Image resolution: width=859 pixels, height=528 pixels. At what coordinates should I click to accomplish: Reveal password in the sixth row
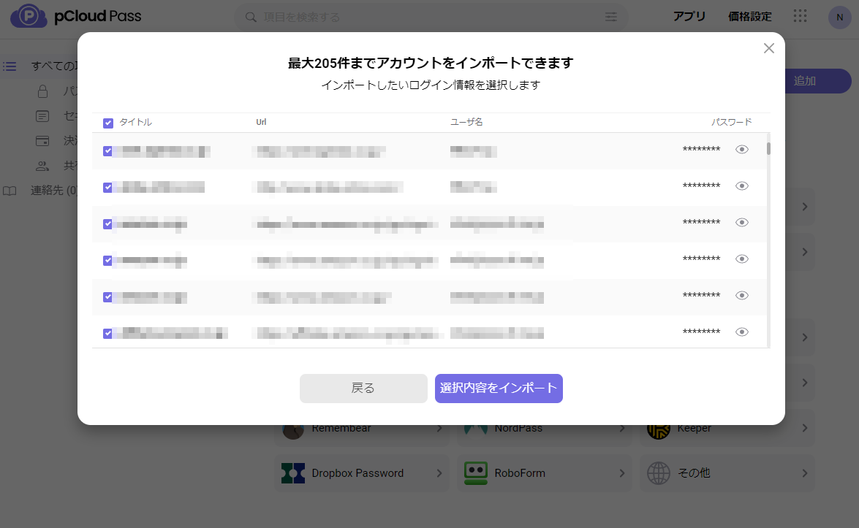pos(742,332)
